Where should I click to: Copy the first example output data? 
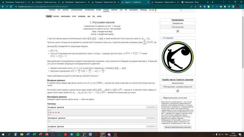(x=151, y=118)
